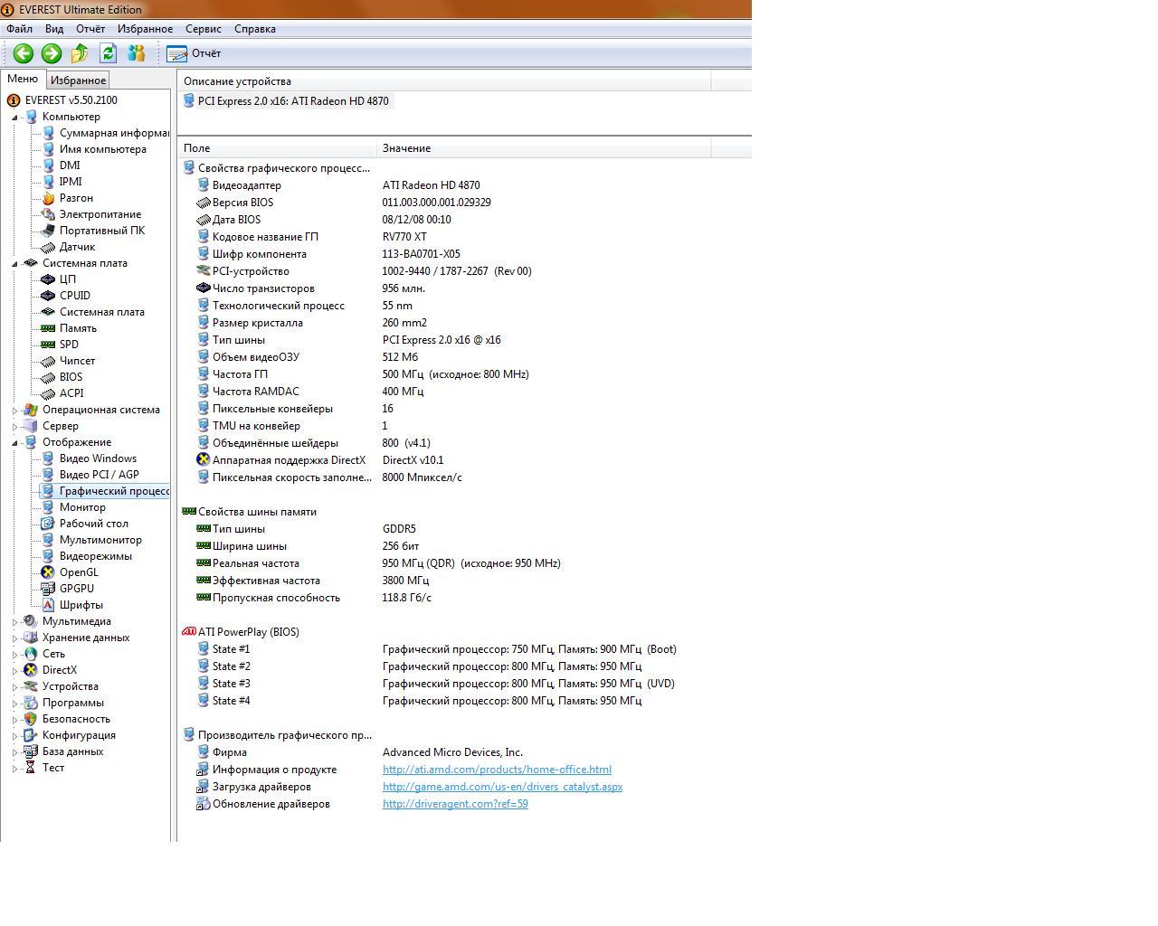Open the ati.amd.com product information link
Viewport: 1158px width, 926px height.
tap(497, 770)
